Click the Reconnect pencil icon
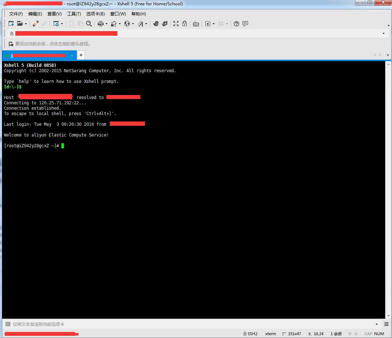Viewport: 392px width, 338px height. tap(35, 24)
